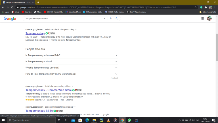This screenshot has height=123, width=218.
Task: Open the Google account picture
Action: click(x=209, y=19)
